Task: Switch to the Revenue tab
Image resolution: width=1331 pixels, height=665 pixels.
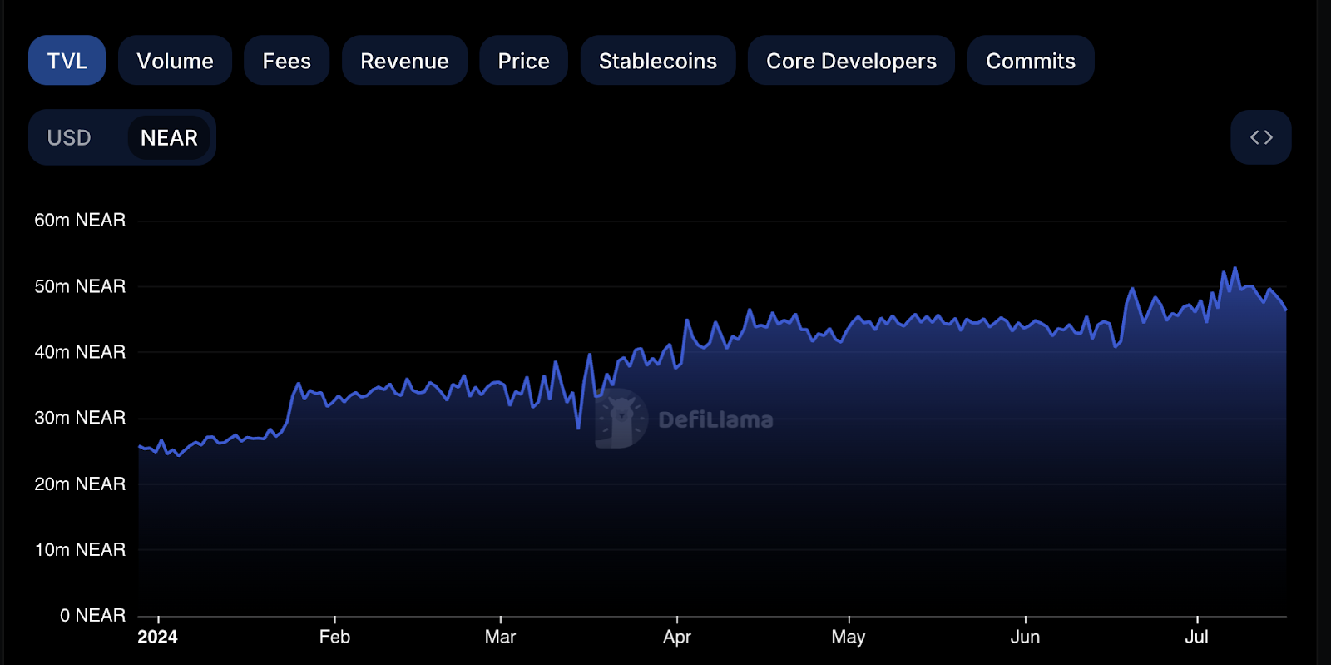Action: (404, 61)
